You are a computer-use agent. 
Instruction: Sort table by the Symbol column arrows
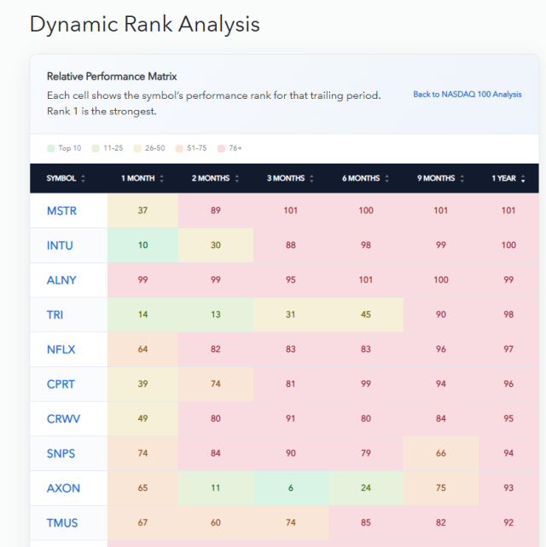83,179
